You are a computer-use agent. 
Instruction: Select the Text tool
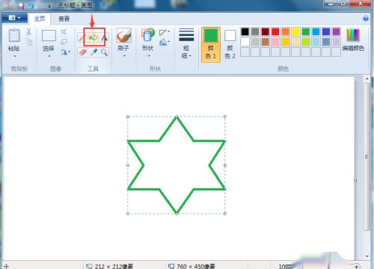[105, 38]
